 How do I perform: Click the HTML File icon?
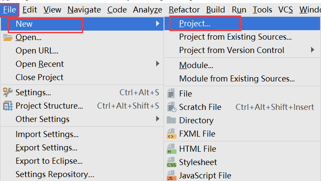171,149
